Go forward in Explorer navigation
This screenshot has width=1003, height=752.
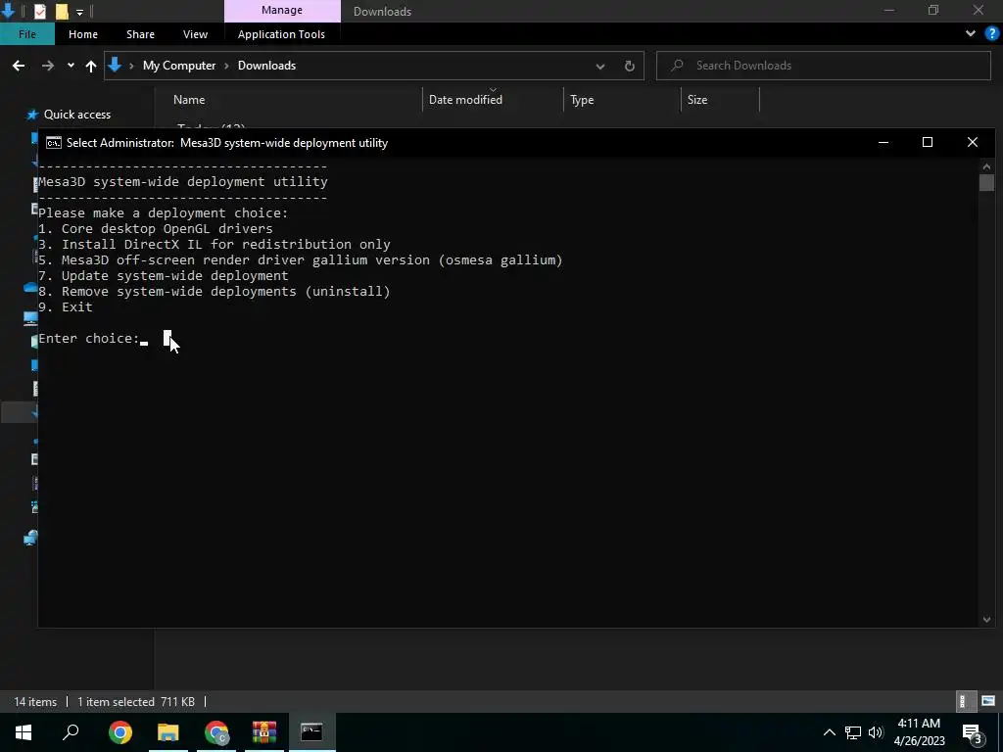point(48,66)
